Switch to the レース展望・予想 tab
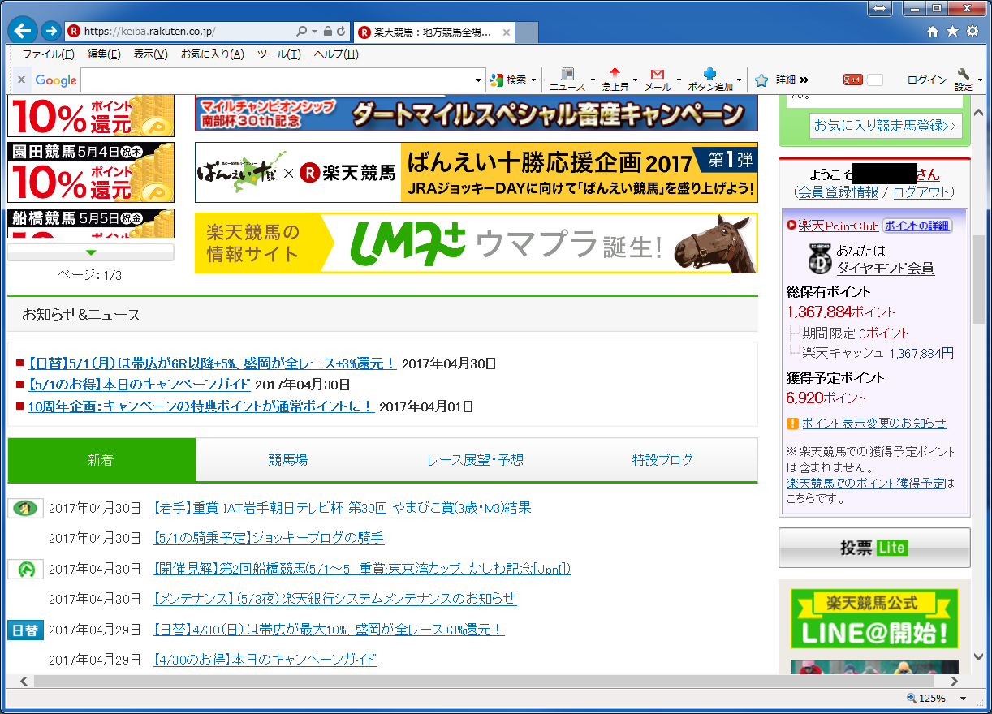Image resolution: width=992 pixels, height=714 pixels. coord(475,460)
